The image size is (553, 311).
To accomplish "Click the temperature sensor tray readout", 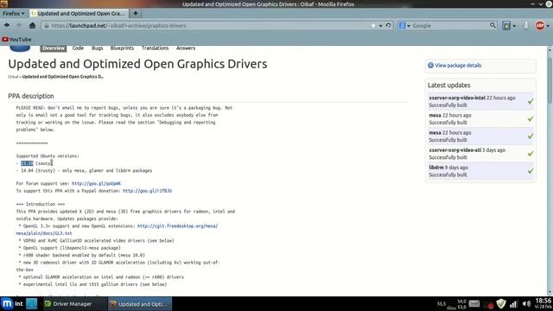I will point(452,304).
